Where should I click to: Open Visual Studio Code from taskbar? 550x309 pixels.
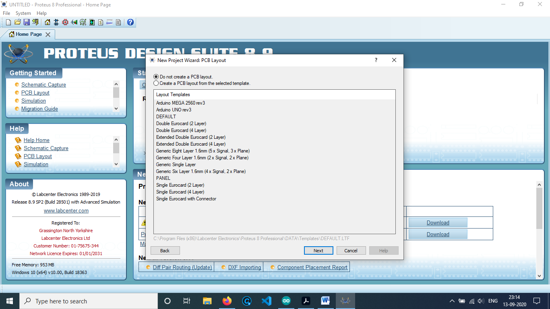[x=266, y=301]
